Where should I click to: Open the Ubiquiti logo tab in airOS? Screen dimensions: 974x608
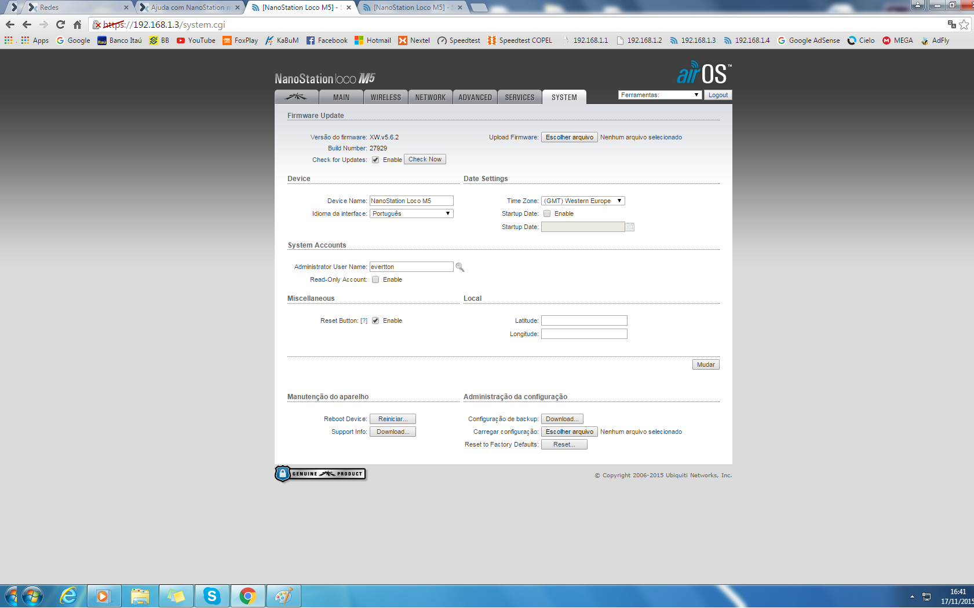[296, 97]
